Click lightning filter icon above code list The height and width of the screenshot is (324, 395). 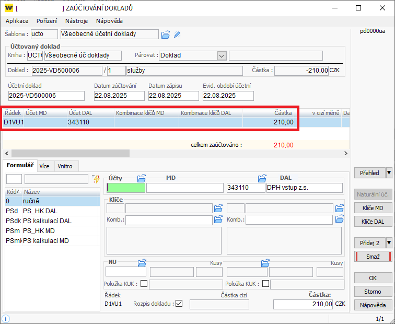96,179
